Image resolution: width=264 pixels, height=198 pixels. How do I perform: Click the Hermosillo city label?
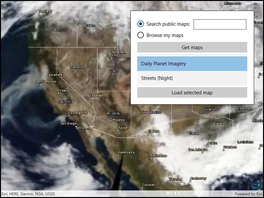coord(126,152)
